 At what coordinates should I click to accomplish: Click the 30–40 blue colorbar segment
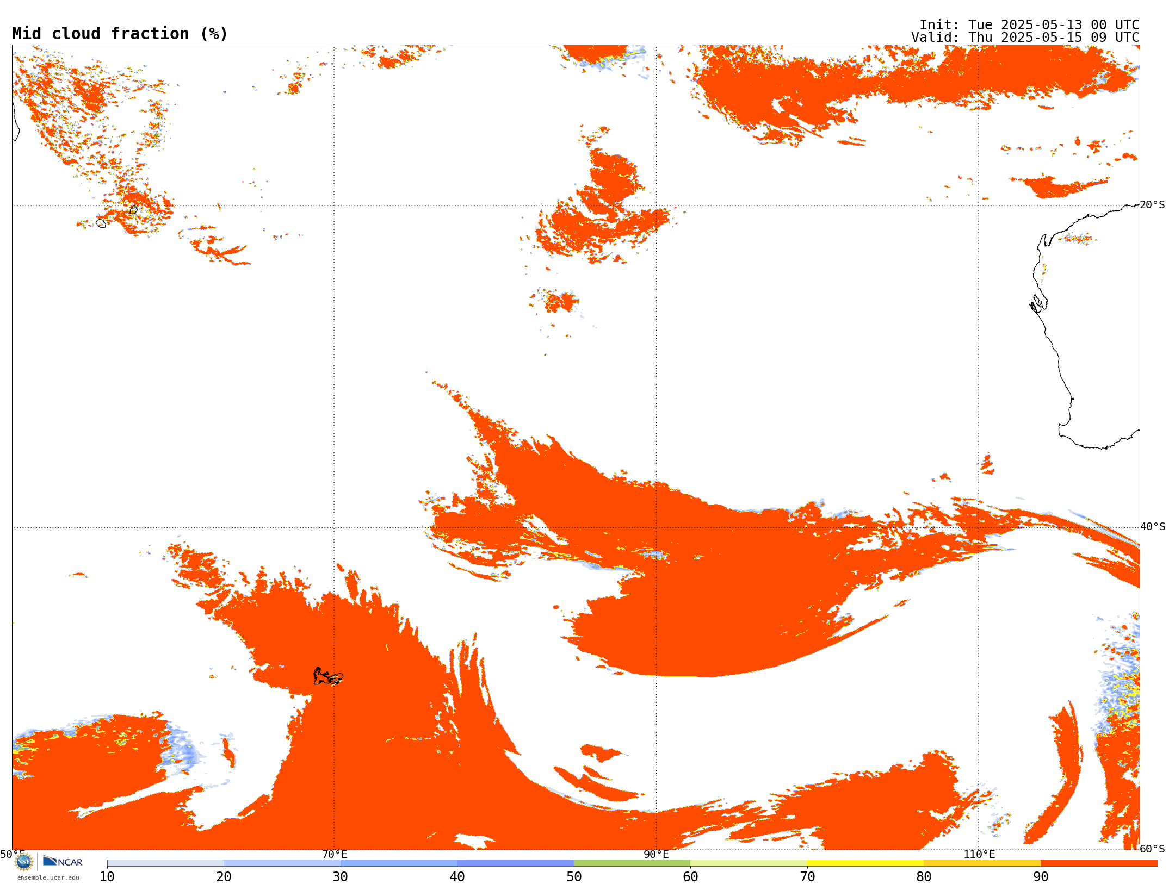pos(399,863)
